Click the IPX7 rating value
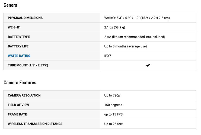The height and width of the screenshot is (135, 201). click(x=108, y=56)
